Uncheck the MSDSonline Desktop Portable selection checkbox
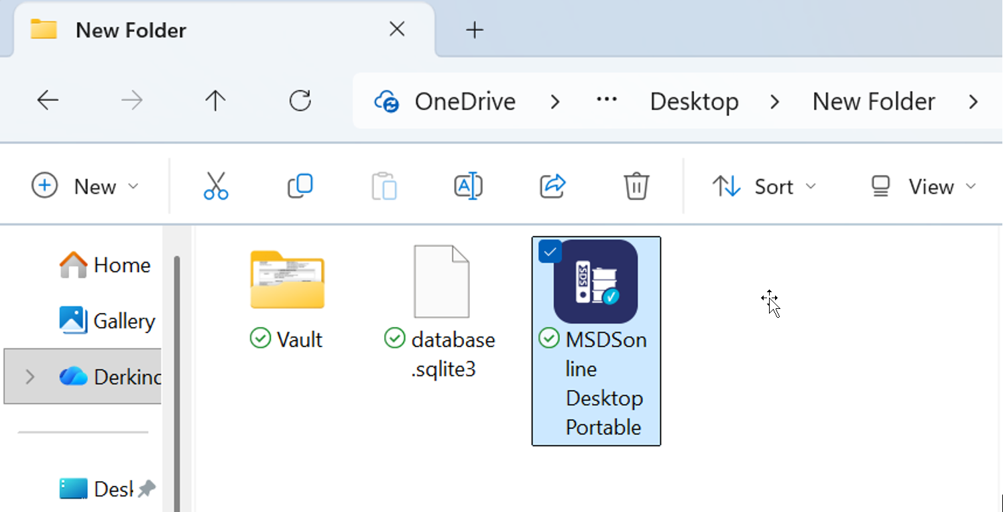This screenshot has height=512, width=1003. [550, 251]
